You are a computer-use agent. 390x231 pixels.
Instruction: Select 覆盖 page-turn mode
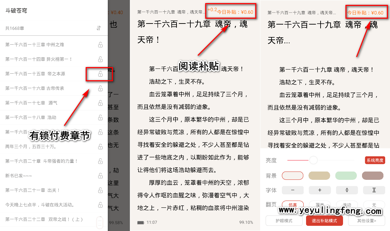(320, 205)
